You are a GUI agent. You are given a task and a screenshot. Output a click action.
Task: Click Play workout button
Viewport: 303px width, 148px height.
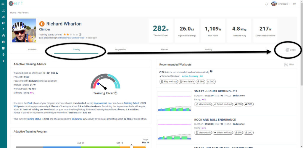pyautogui.click(x=168, y=81)
